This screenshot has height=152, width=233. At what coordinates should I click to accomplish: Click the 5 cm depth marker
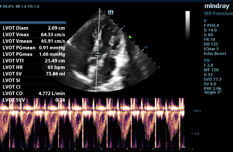point(124,27)
